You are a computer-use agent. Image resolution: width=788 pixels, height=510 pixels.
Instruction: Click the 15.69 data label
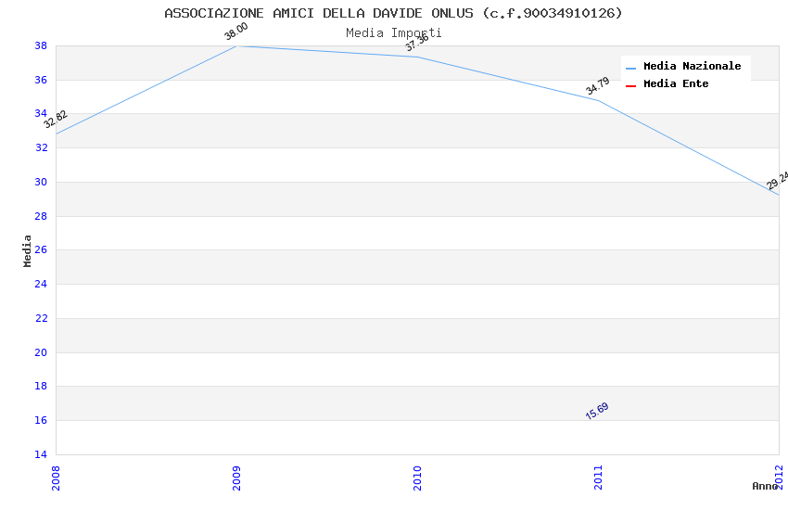[597, 411]
